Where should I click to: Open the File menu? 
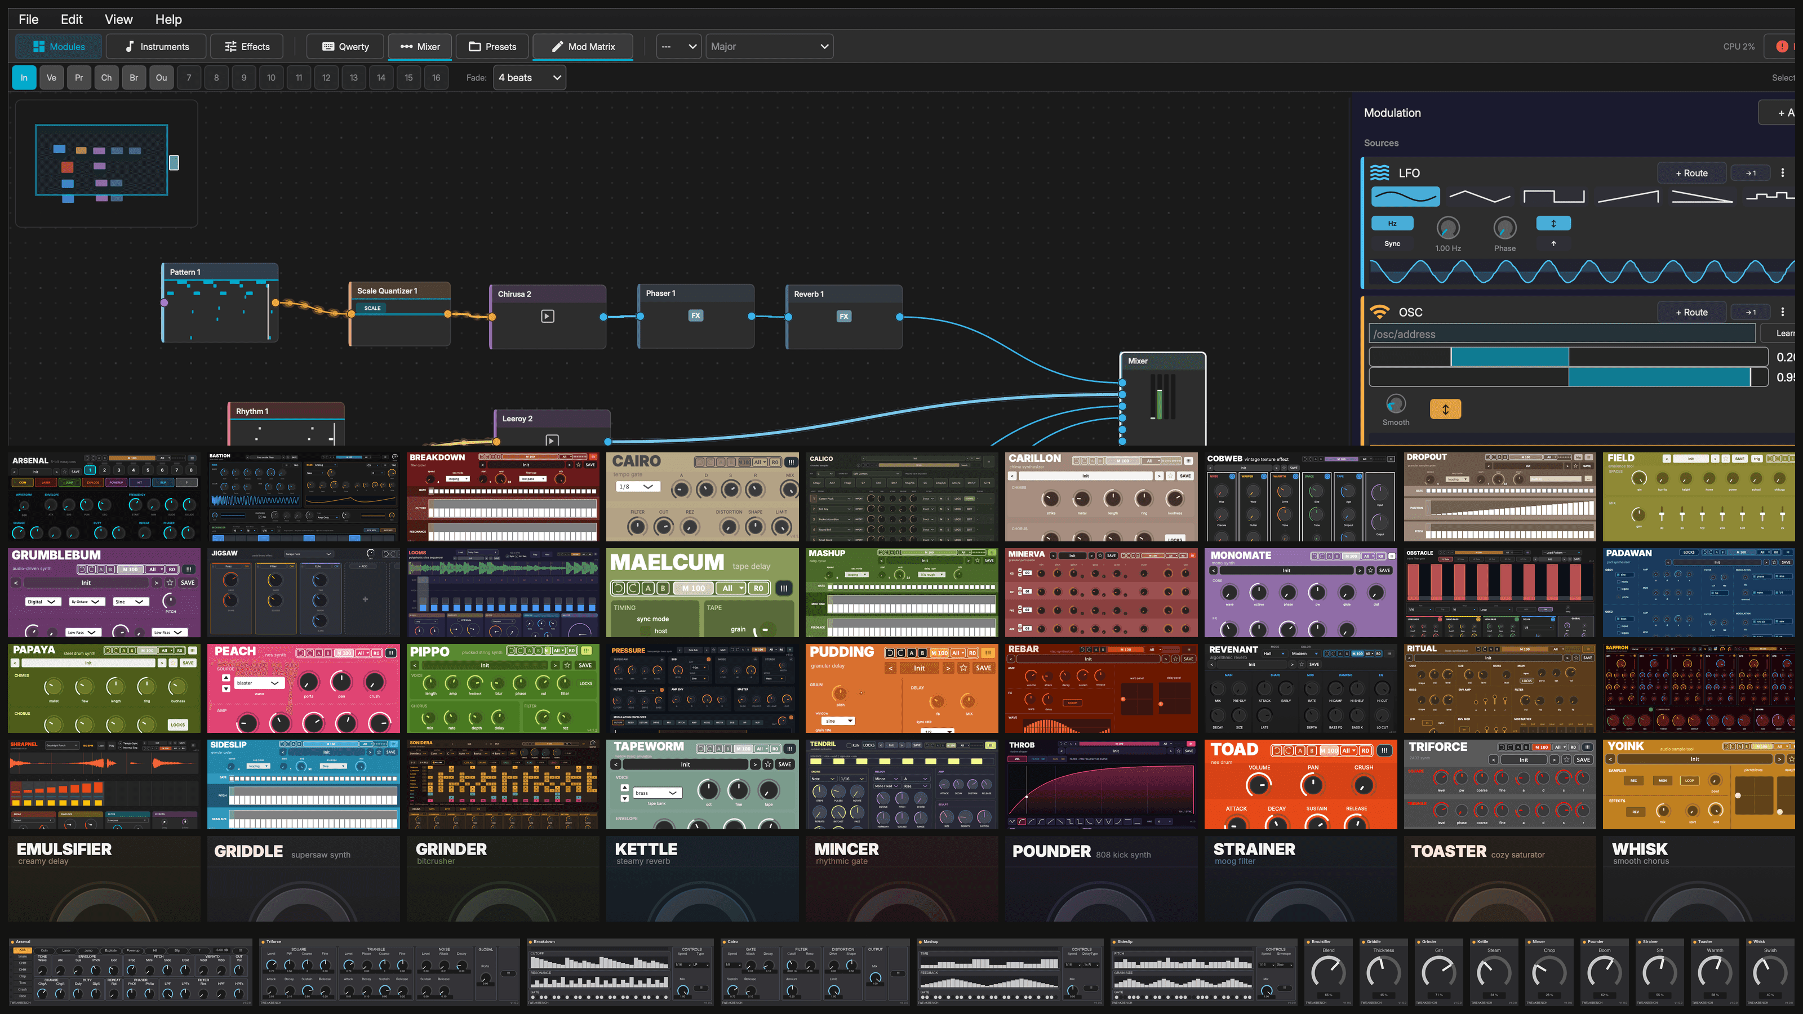(29, 19)
